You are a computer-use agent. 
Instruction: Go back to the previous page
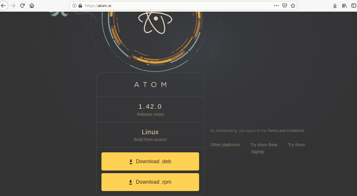(3, 6)
